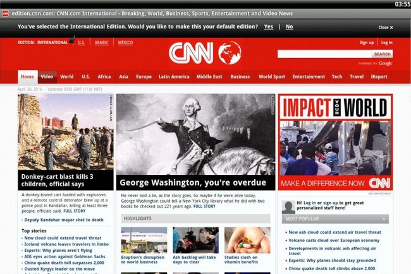Viewport: 411px width, 274px height.
Task: Open Ash backlog will take days to clear
Action: [x=194, y=259]
